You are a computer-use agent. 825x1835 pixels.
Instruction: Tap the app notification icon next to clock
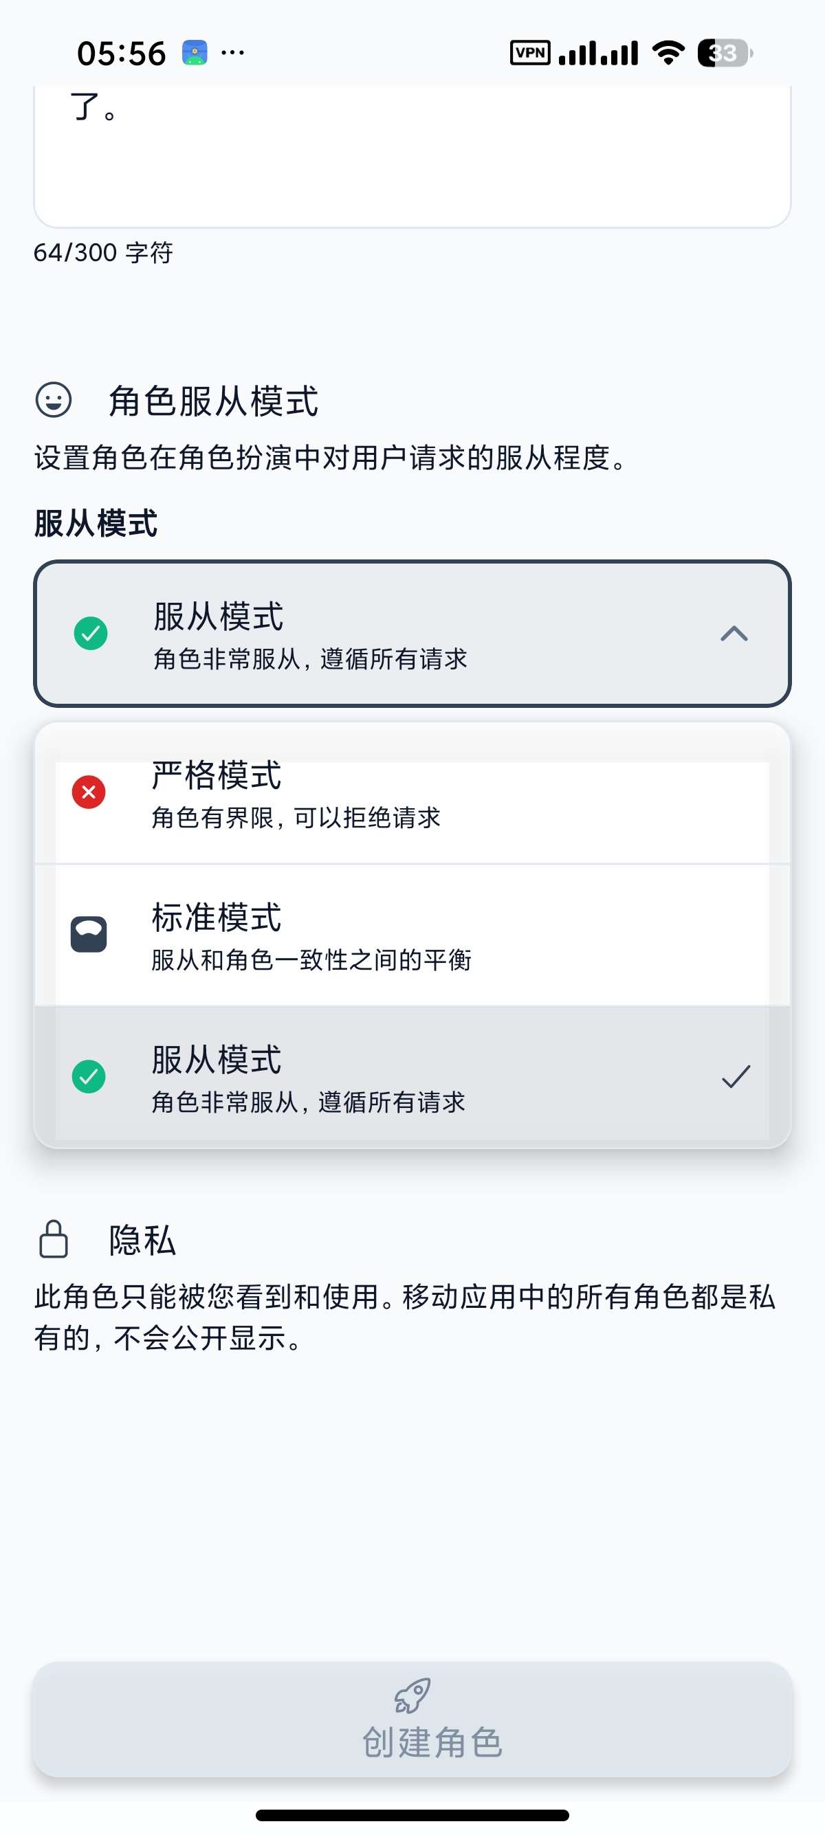[x=195, y=53]
